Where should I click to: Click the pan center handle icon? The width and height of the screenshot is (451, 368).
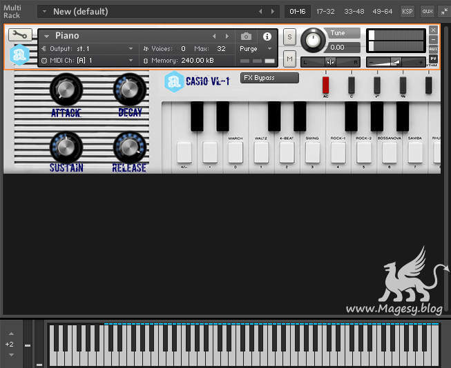[x=330, y=62]
